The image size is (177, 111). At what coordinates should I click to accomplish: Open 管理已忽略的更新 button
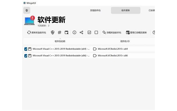(136, 32)
